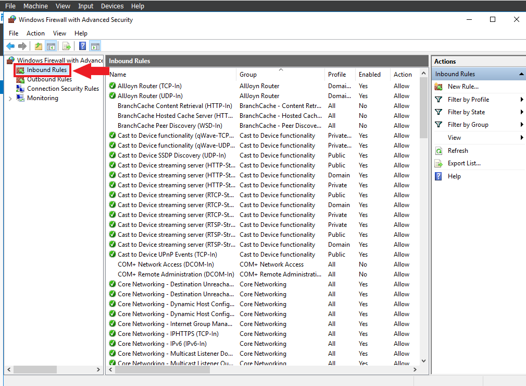Click Refresh in the Actions pane
Viewport: 526px width, 386px height.
[x=457, y=151]
